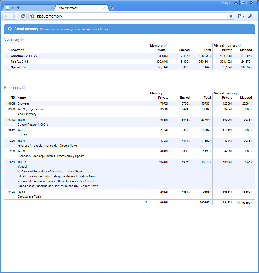The width and height of the screenshot is (259, 273).
Task: Click the Go arrow beside the address bar
Action: (x=231, y=16)
